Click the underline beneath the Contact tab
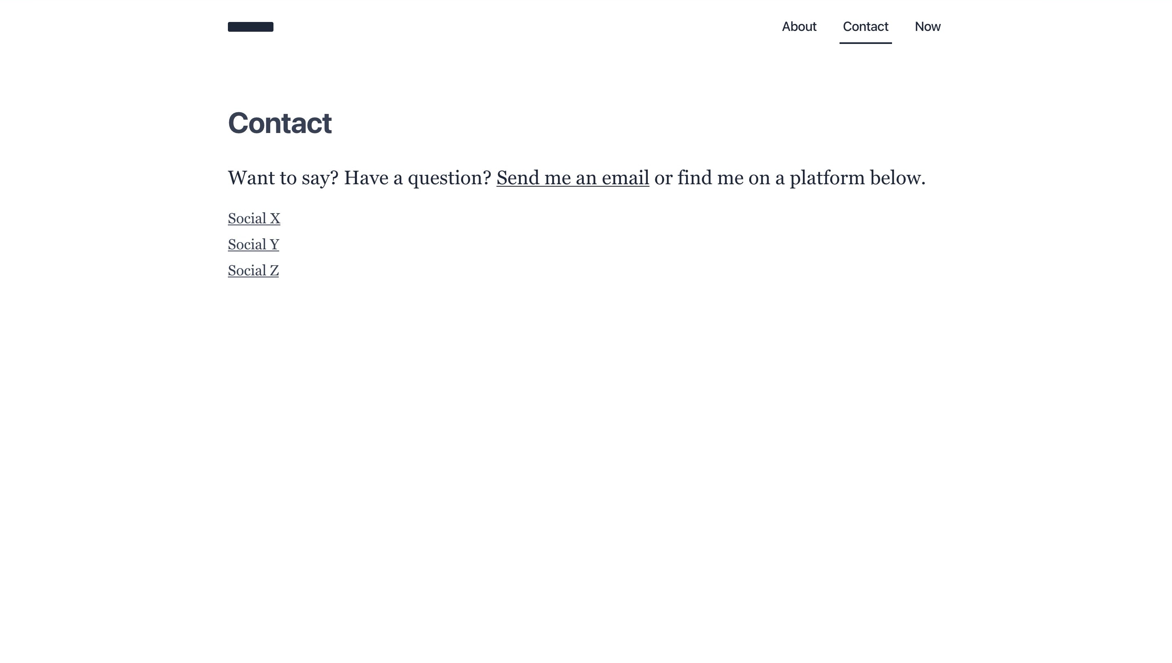 865,43
